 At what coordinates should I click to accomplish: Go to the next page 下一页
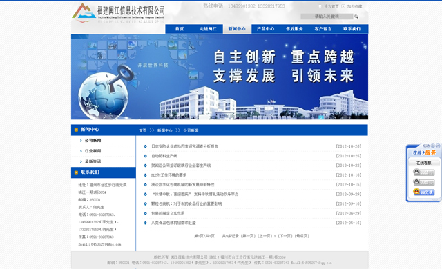tap(285, 236)
